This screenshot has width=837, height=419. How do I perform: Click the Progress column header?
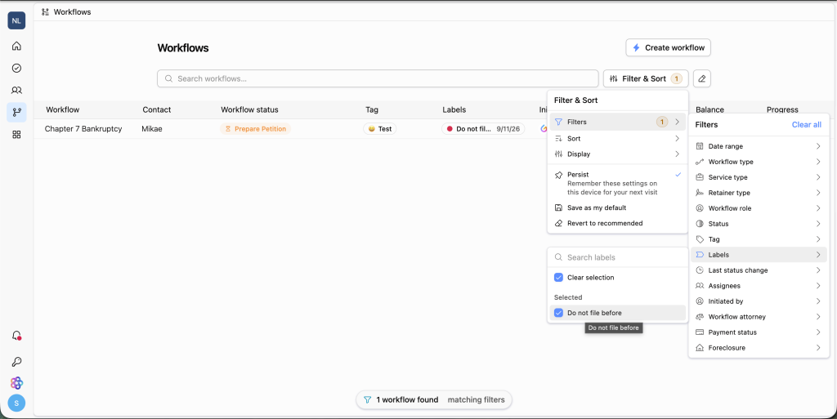coord(782,109)
